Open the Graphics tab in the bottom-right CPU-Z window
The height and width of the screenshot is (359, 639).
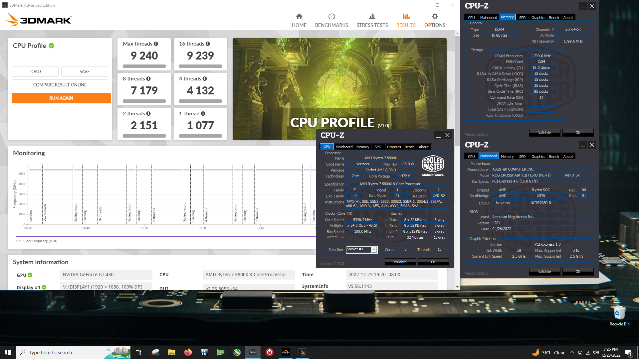pyautogui.click(x=538, y=156)
